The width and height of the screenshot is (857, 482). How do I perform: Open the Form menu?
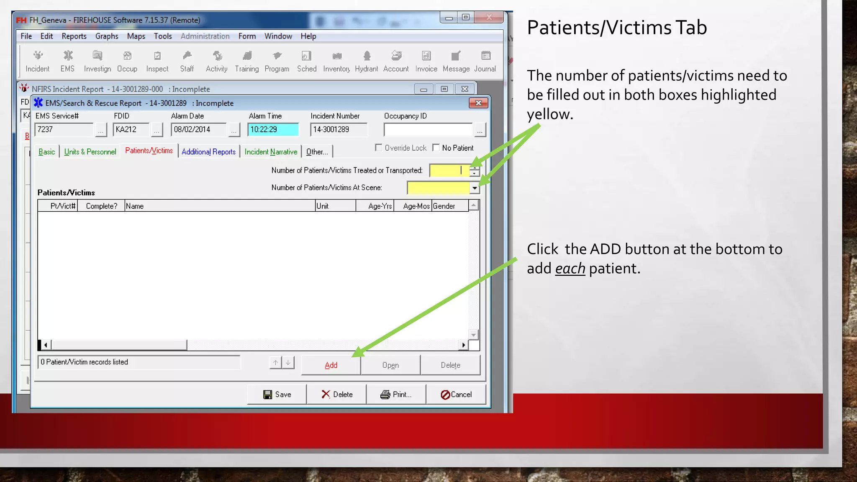[x=247, y=36]
